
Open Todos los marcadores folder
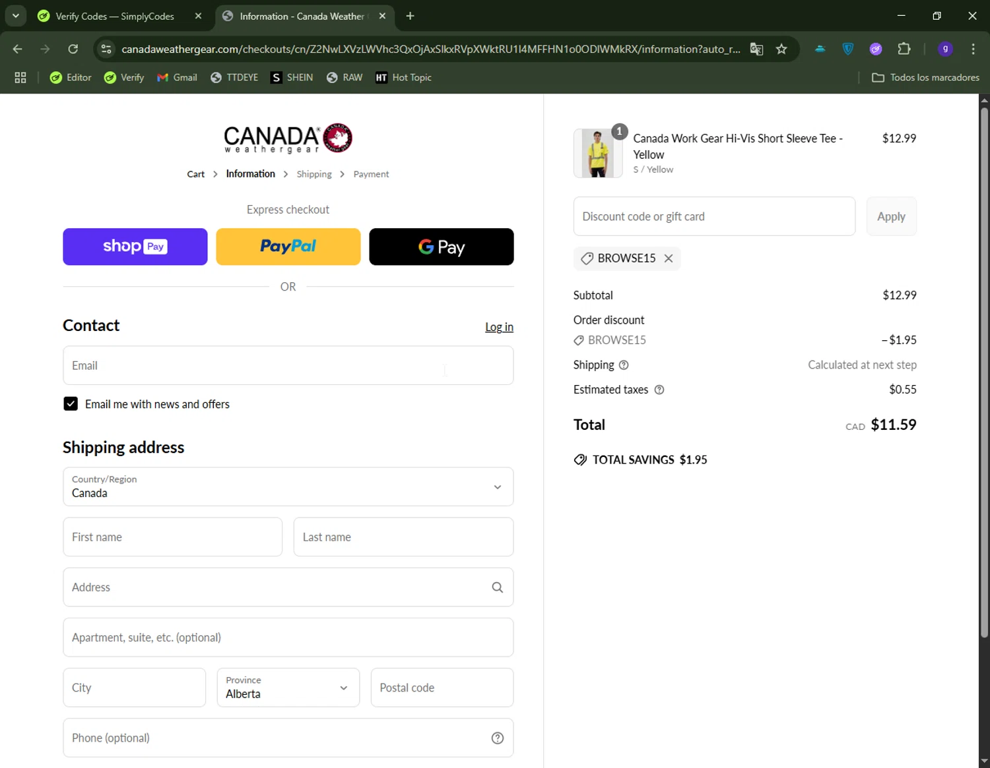tap(925, 77)
